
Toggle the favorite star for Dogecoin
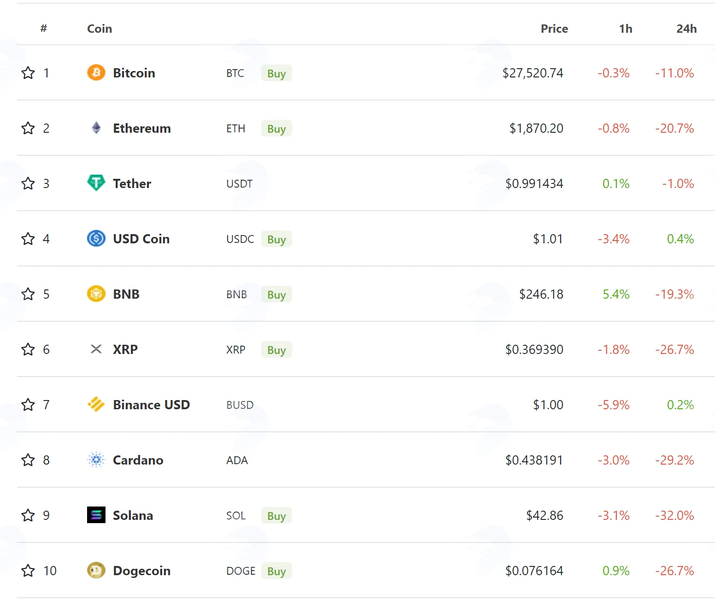click(x=28, y=571)
